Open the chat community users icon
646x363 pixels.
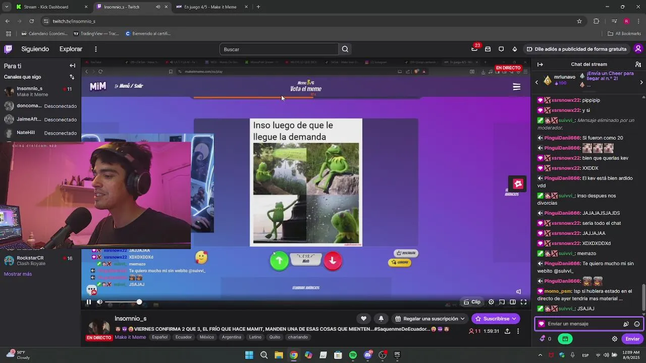coord(638,65)
